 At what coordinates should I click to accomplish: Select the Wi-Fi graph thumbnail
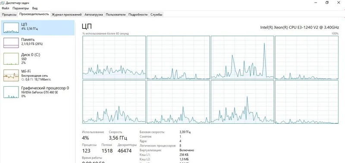click(11, 76)
